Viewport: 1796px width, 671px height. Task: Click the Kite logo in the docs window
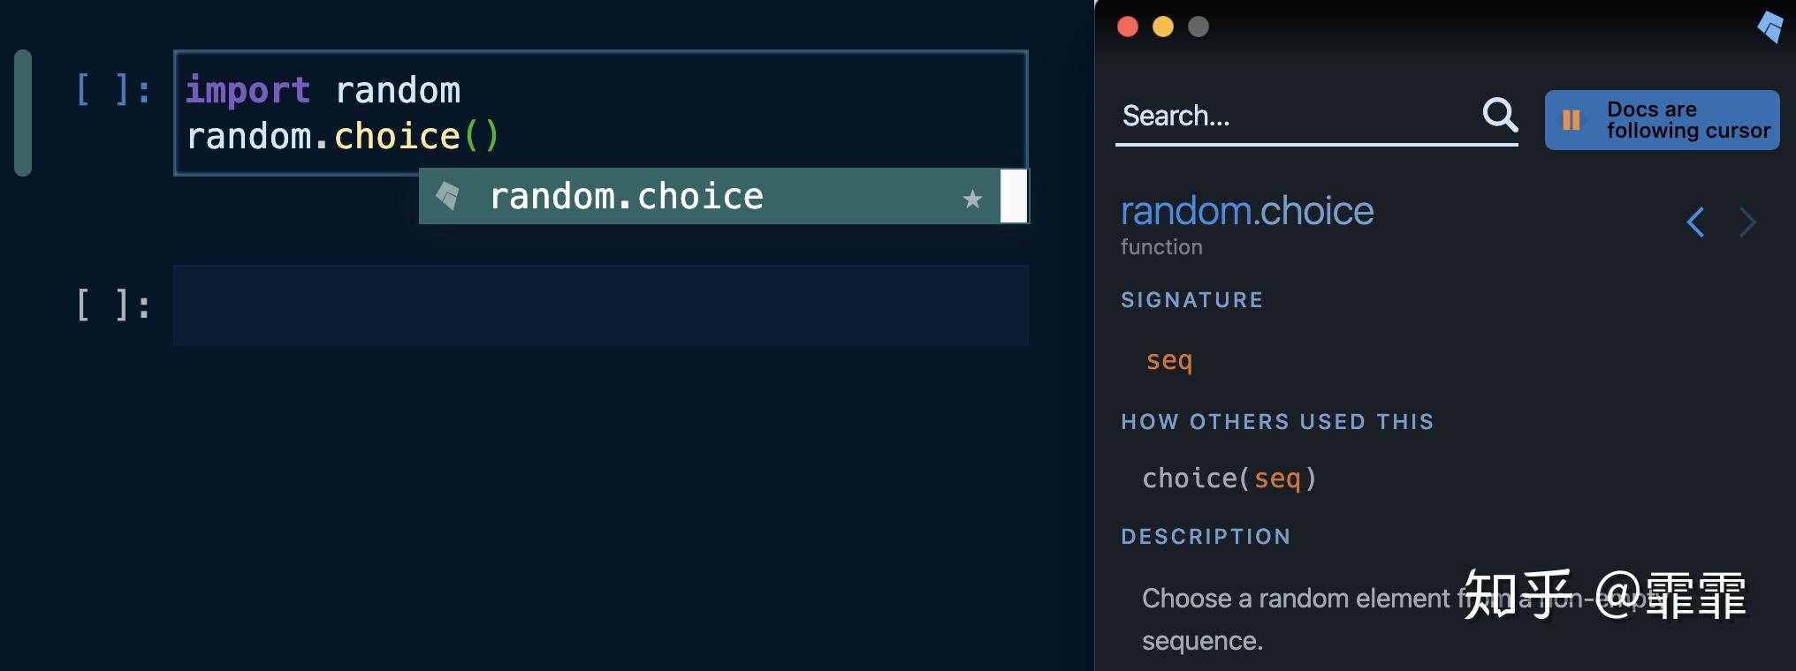point(1770,26)
